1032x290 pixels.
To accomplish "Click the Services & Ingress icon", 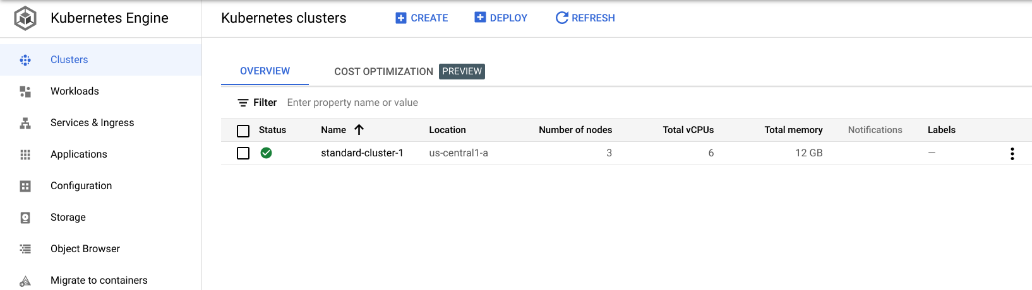I will click(25, 123).
